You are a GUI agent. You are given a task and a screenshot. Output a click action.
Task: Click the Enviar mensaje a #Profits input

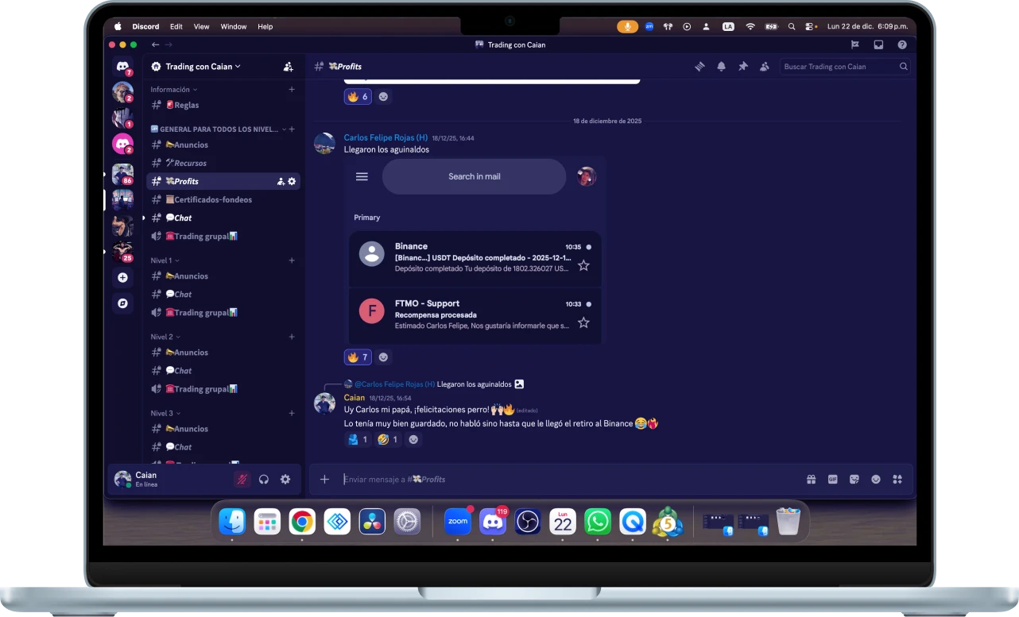568,479
